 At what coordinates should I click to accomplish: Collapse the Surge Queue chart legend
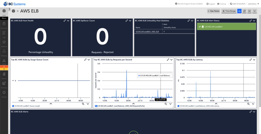[51, 104]
